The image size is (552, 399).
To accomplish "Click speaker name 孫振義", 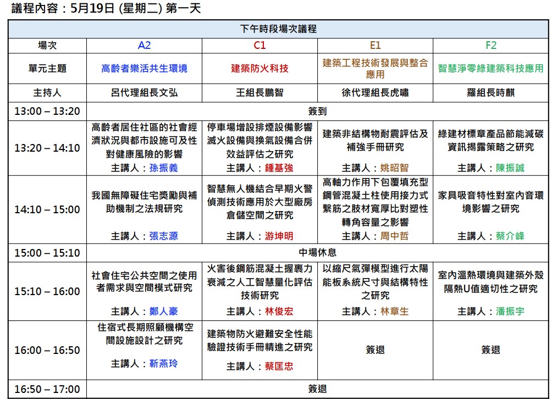I will 164,168.
